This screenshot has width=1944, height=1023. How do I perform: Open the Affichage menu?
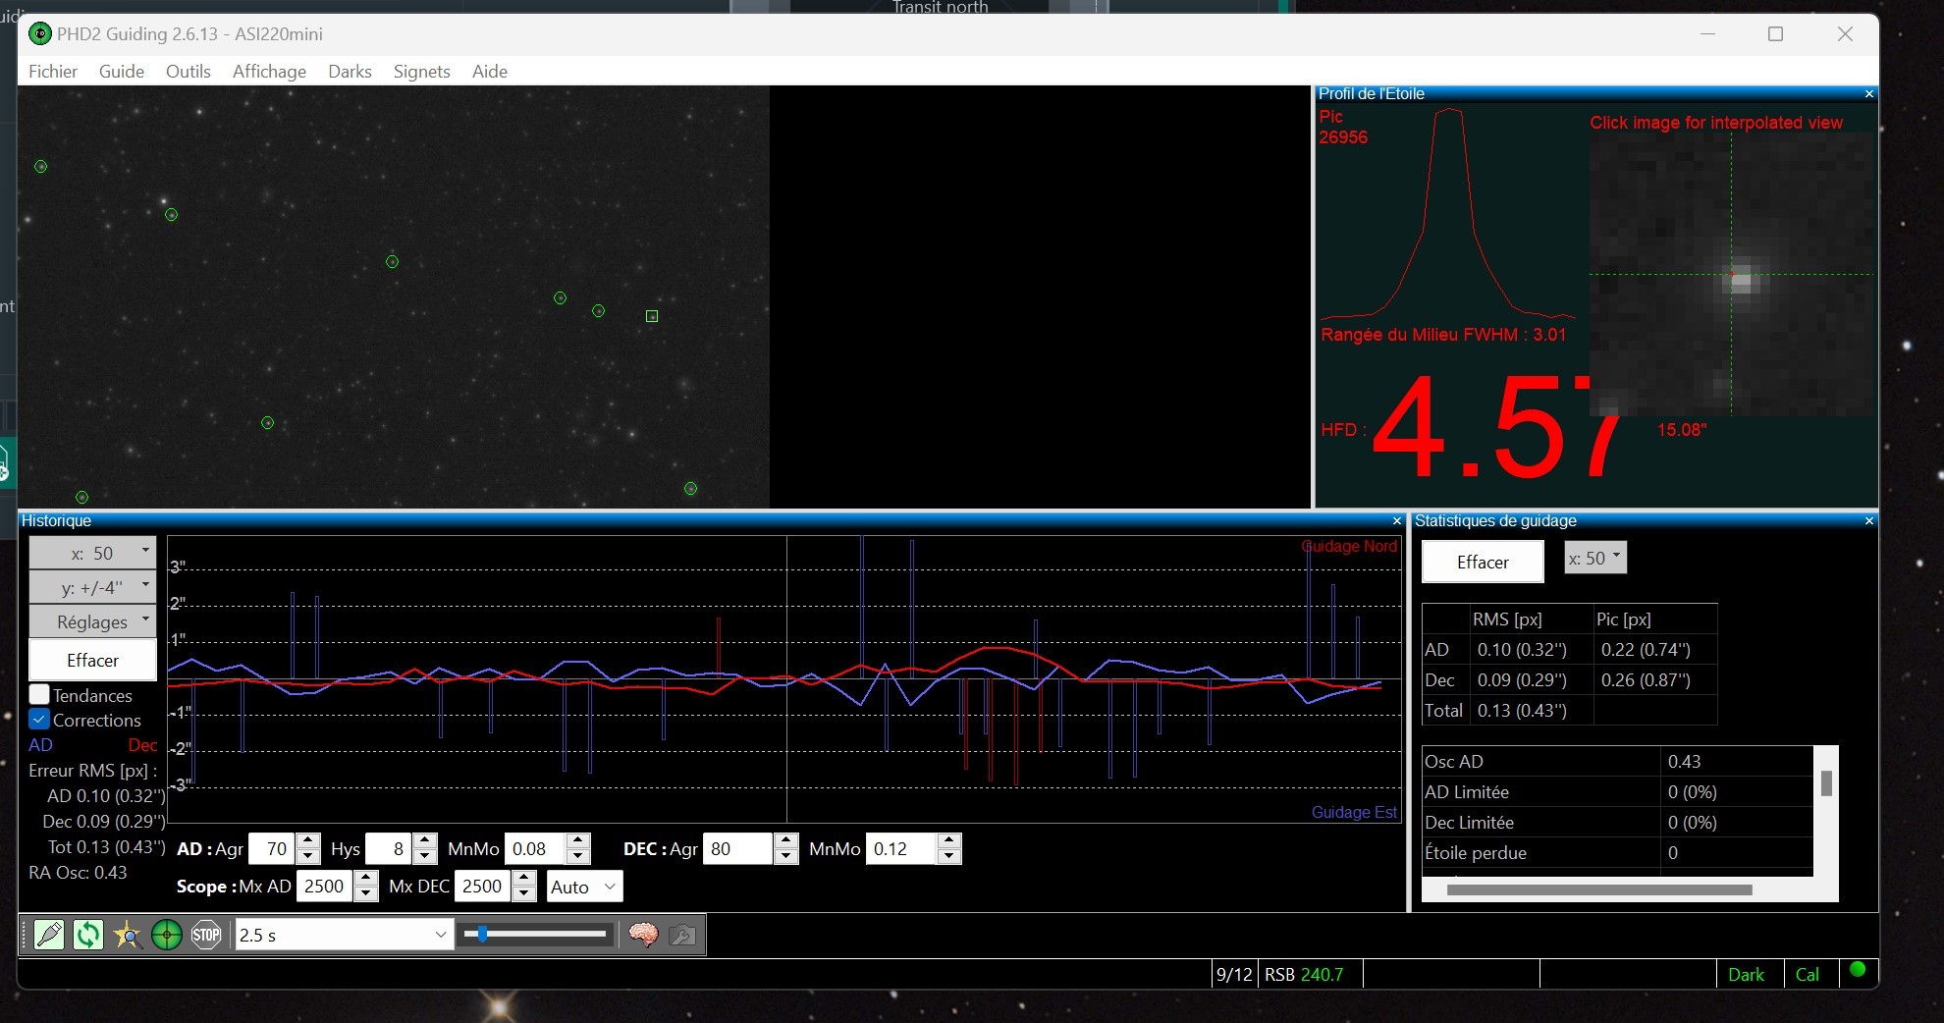[269, 72]
